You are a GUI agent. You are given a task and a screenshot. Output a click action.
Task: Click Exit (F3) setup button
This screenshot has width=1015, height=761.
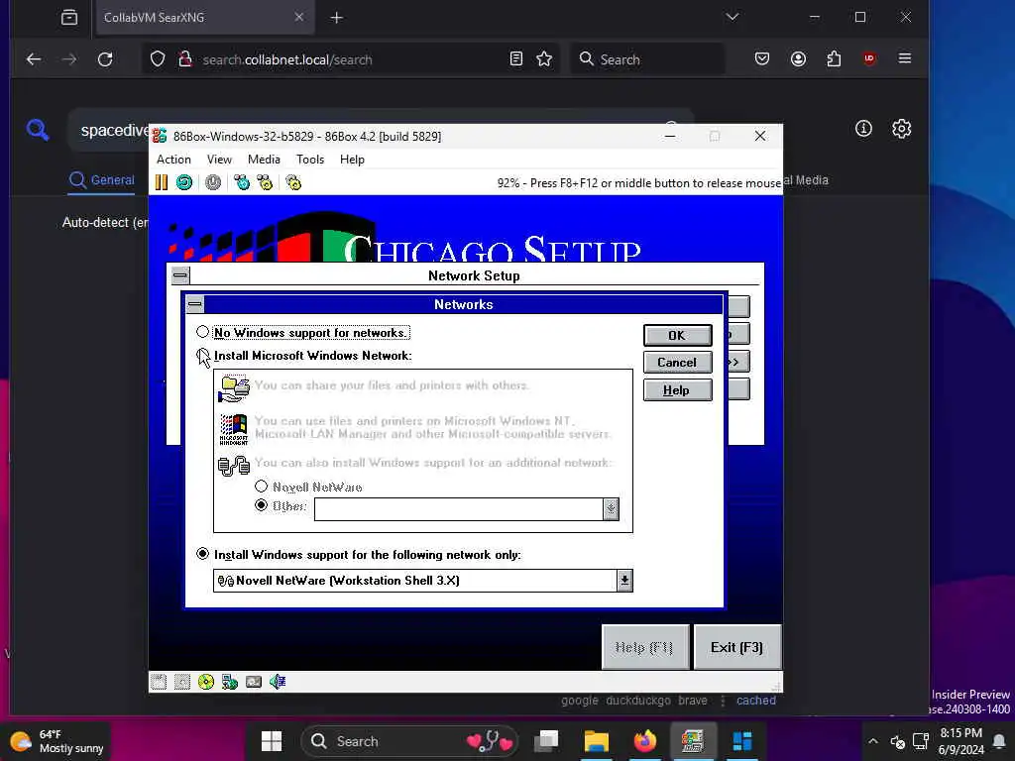[x=736, y=647]
